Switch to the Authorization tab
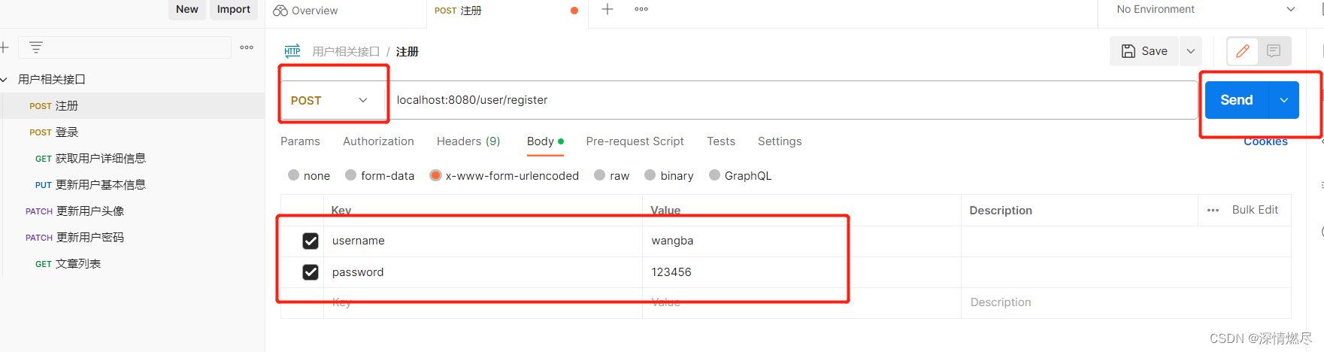1324x352 pixels. click(378, 141)
